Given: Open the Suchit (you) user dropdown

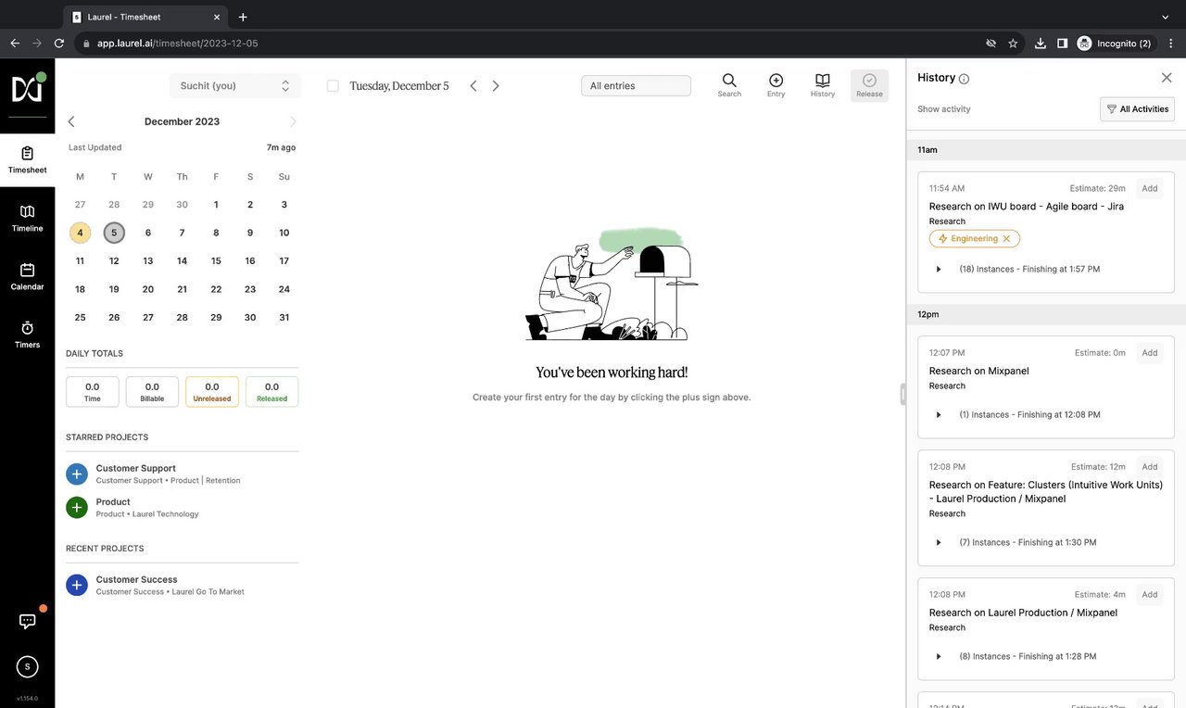Looking at the screenshot, I should [235, 85].
